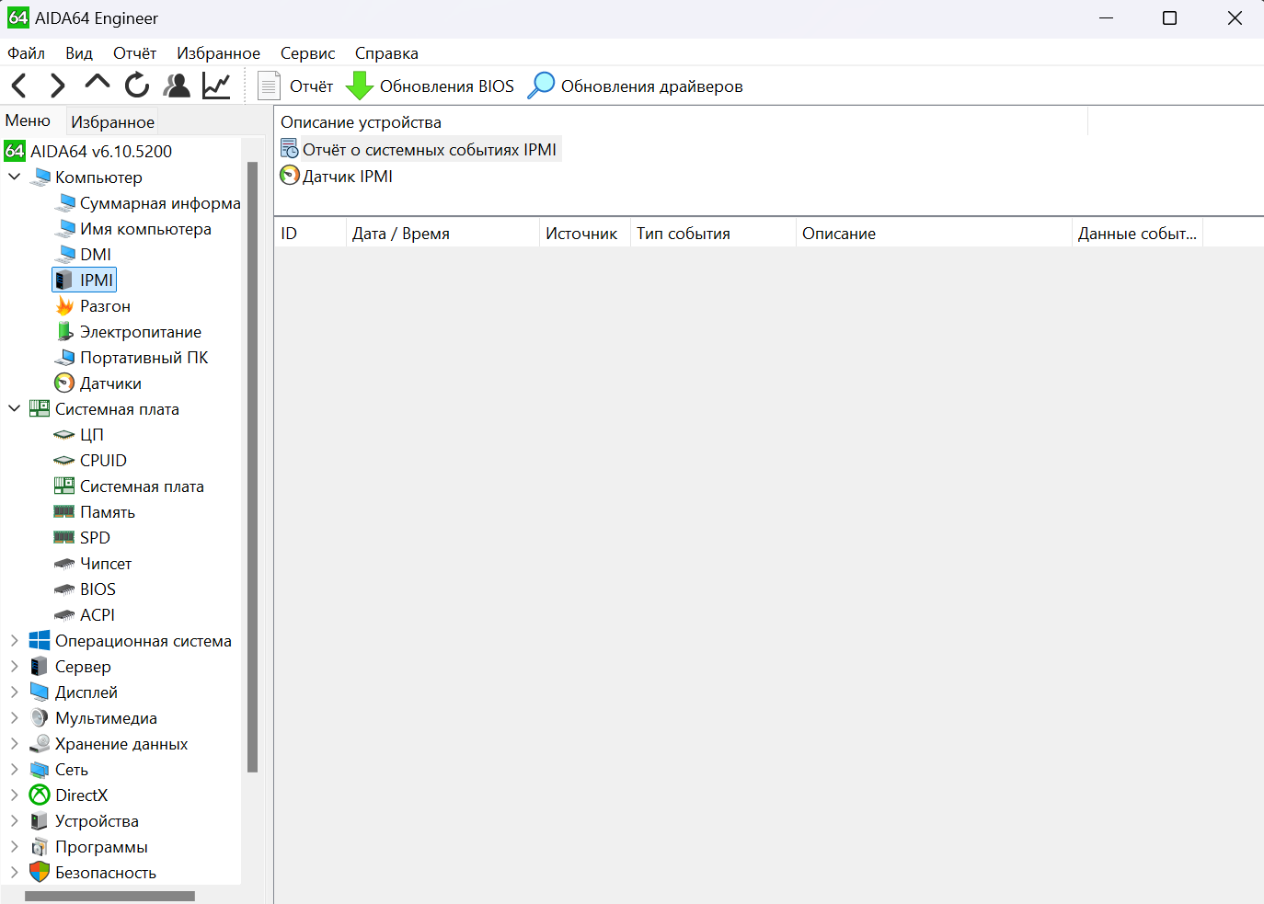
Task: Switch to the Избранное tab in sidebar
Action: pos(112,121)
